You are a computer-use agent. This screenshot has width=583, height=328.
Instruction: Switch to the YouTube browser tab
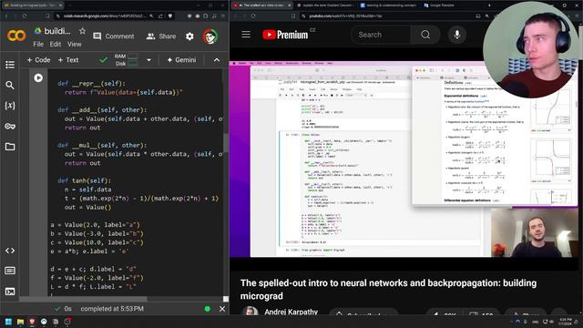tap(261, 5)
